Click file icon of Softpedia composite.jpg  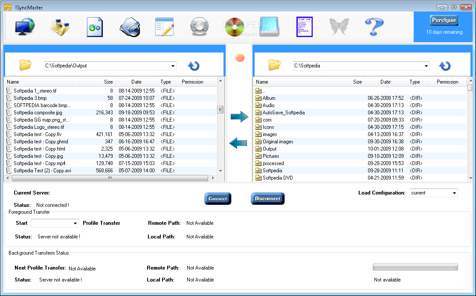point(9,113)
